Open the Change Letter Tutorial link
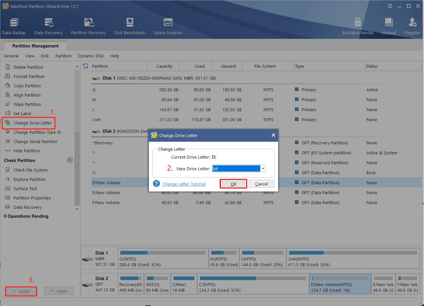 [184, 184]
